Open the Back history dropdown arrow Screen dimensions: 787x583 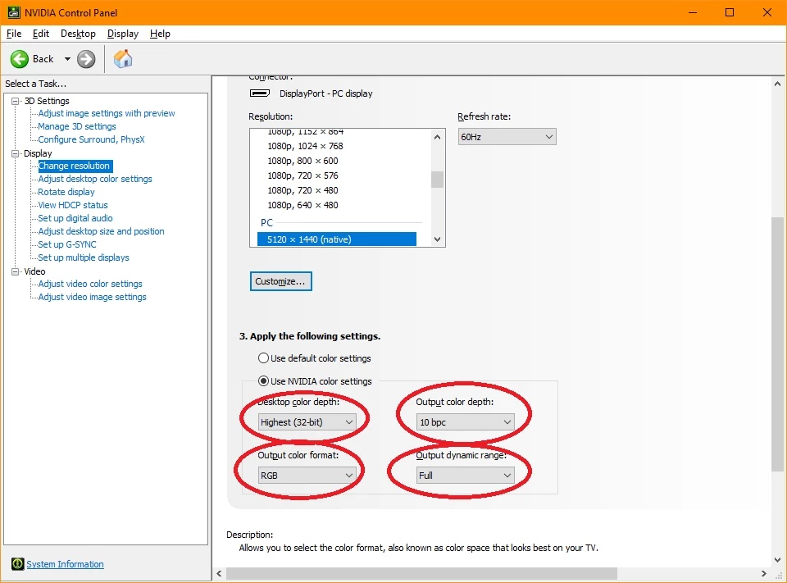(67, 59)
